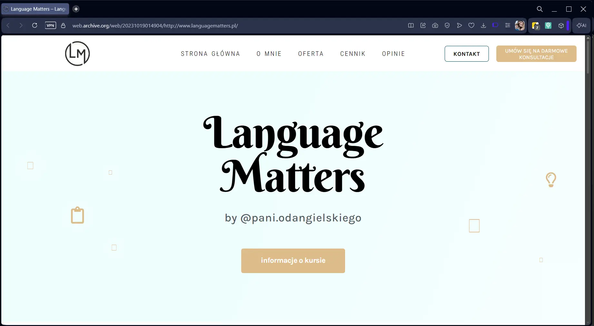Open the player arrow icon
This screenshot has width=594, height=326.
pos(459,25)
